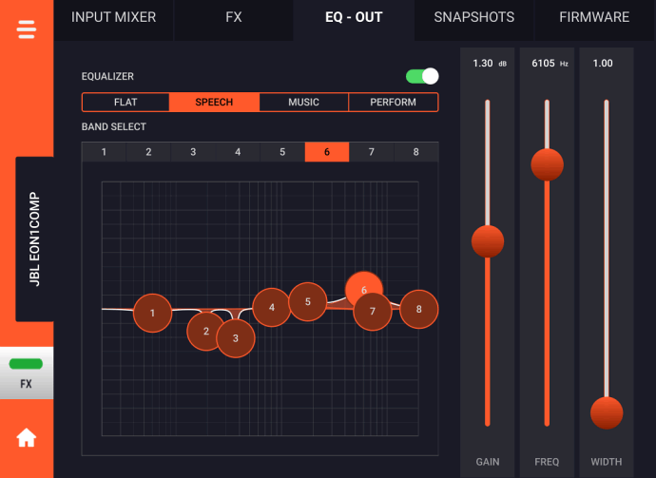Click EQ node 5 on curve
This screenshot has height=478, width=656.
(x=307, y=302)
